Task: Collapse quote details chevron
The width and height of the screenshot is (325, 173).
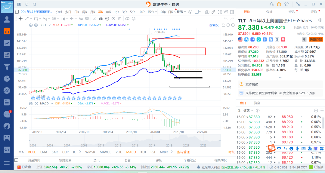Action: coord(280,78)
